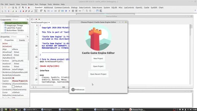
Task: Open the Choose Project window title menu arrow
Action: click(120, 22)
